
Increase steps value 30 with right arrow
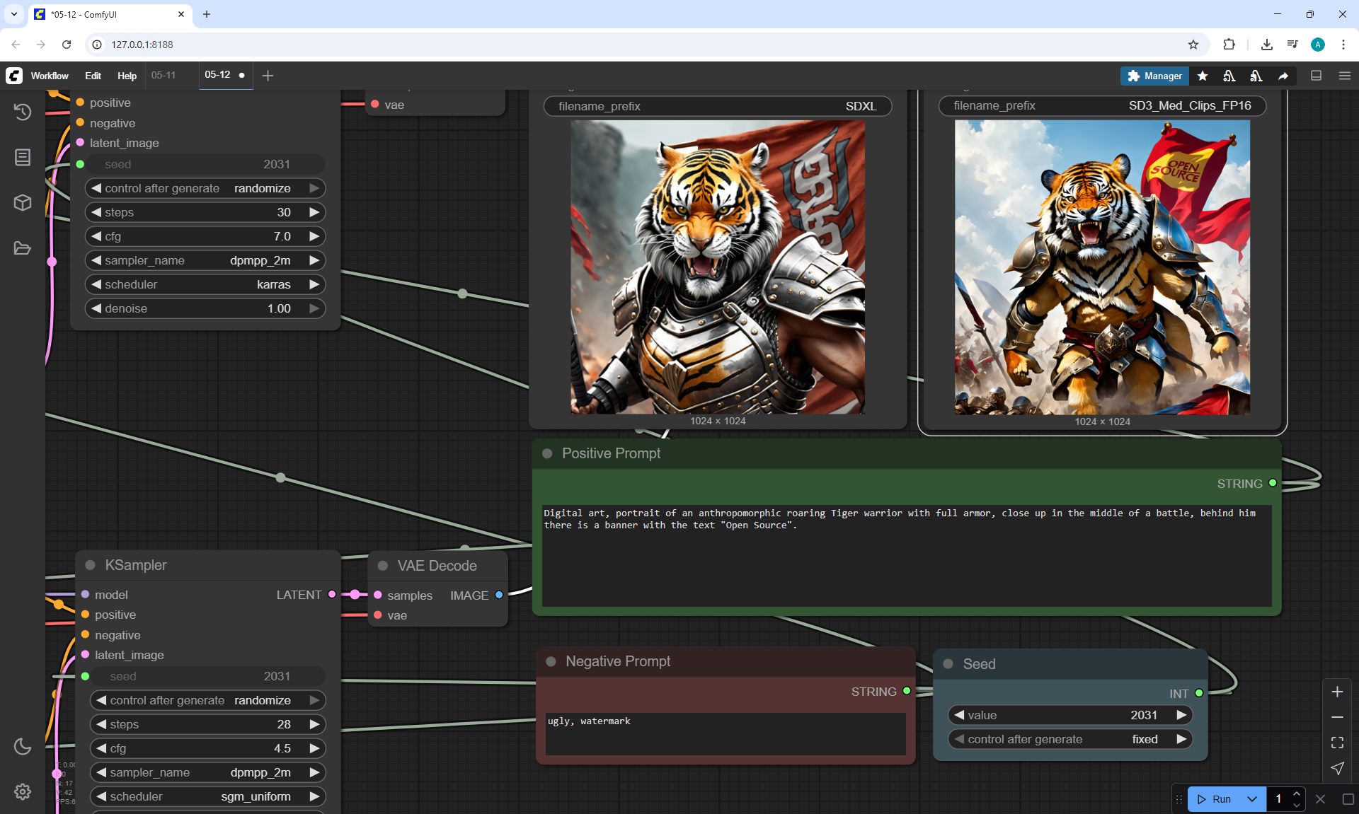click(x=314, y=212)
